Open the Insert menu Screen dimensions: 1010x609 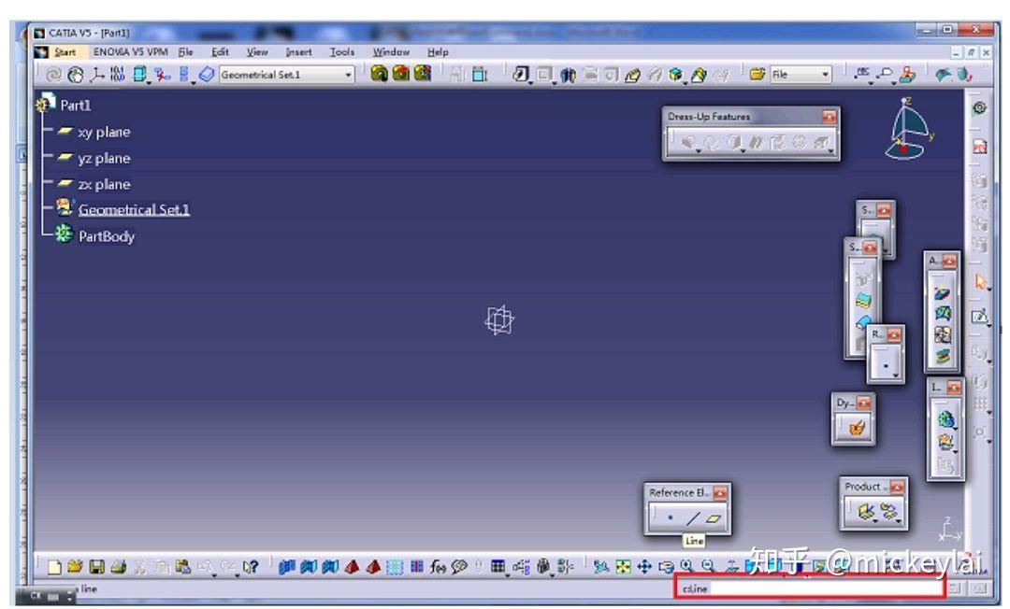(298, 52)
